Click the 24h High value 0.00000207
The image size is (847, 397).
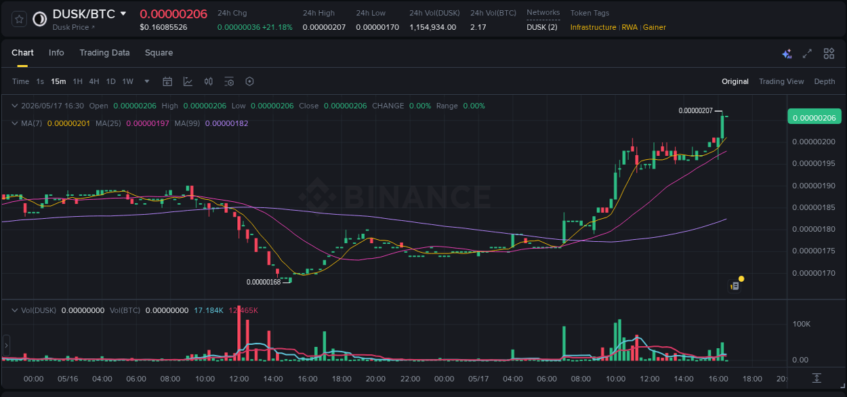[x=325, y=27]
